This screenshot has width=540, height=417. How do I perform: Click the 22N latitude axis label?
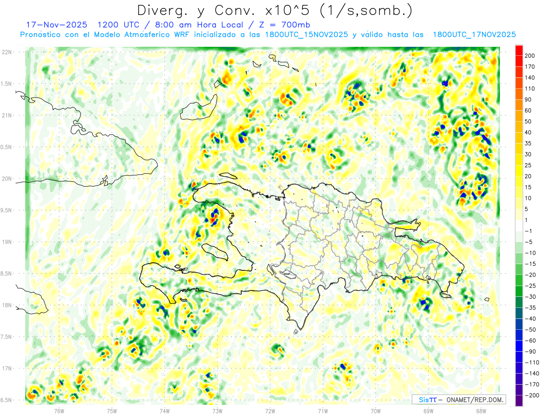(7, 52)
